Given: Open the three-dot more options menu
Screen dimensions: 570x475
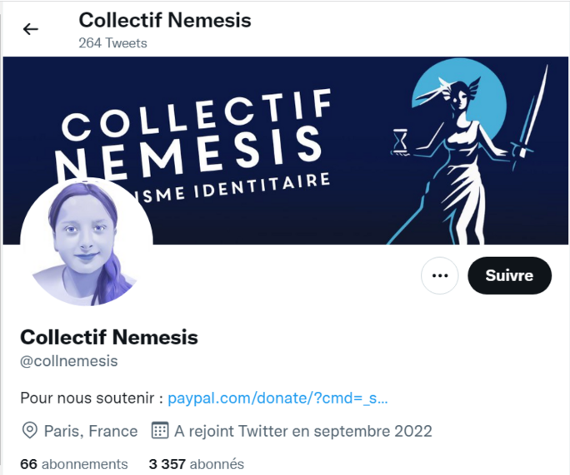Looking at the screenshot, I should click(x=440, y=275).
